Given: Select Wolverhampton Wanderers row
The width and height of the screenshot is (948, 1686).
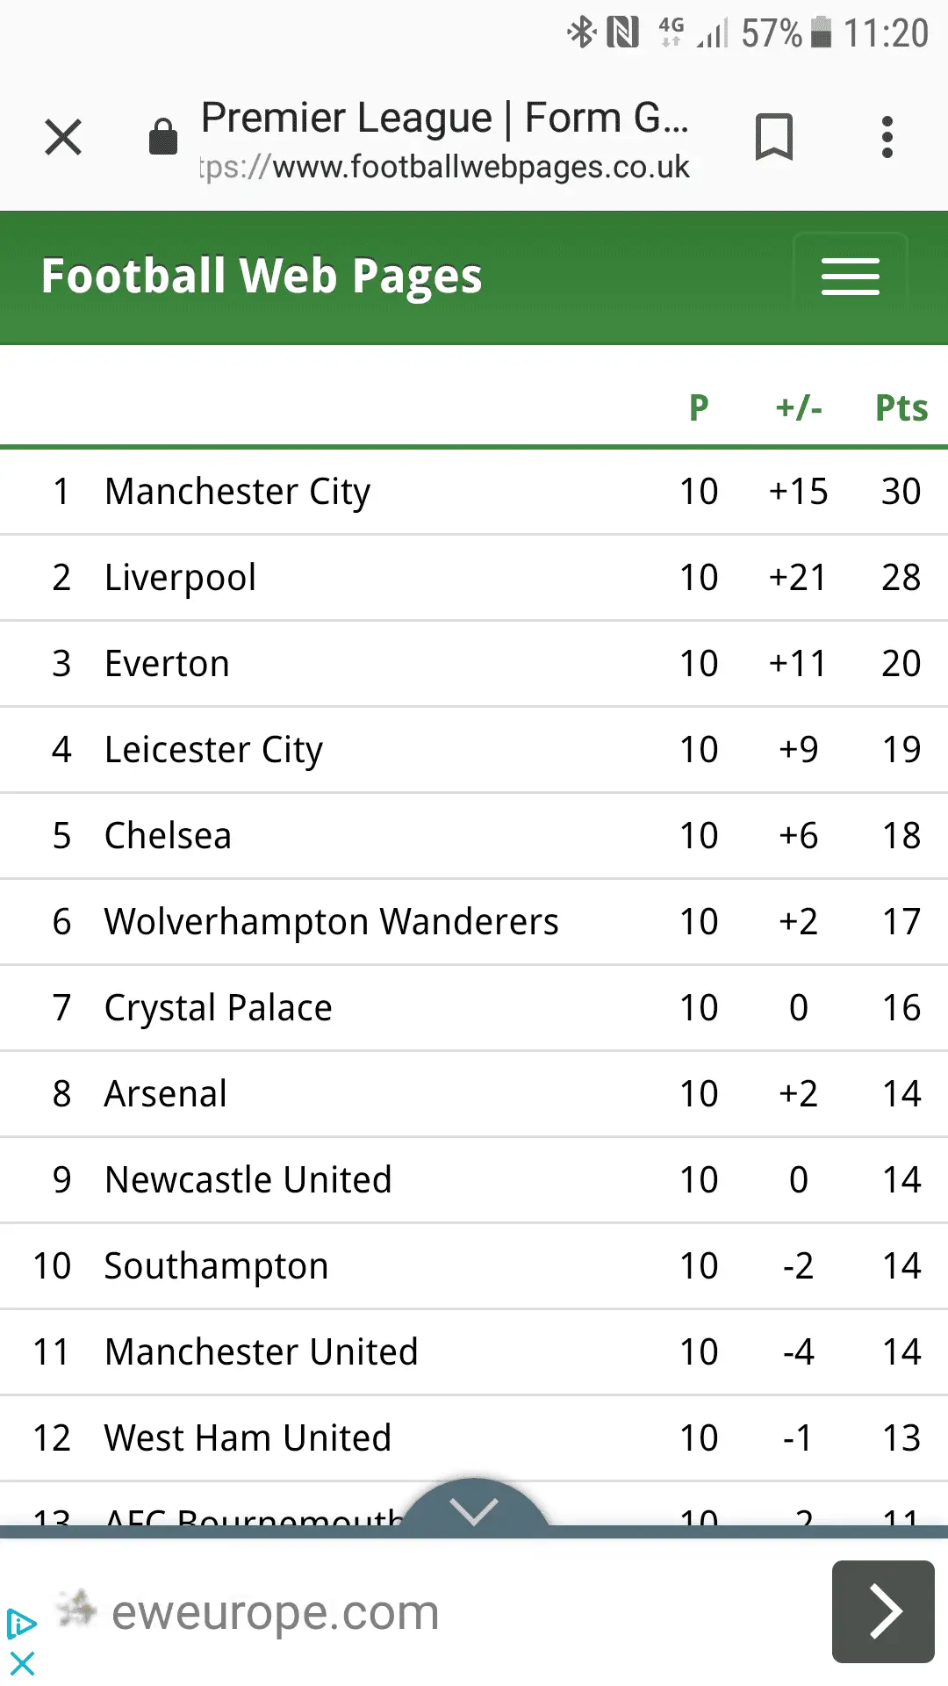Looking at the screenshot, I should (x=331, y=922).
